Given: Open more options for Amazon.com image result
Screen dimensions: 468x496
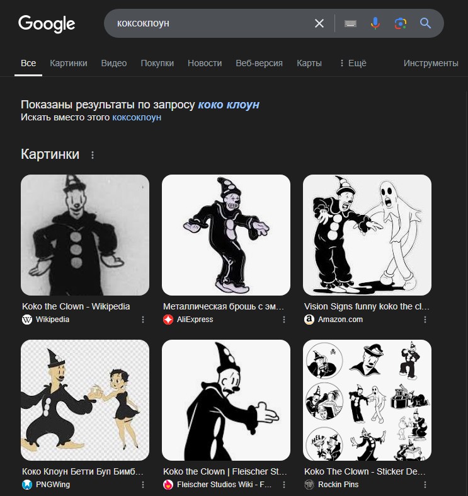Looking at the screenshot, I should [x=425, y=320].
